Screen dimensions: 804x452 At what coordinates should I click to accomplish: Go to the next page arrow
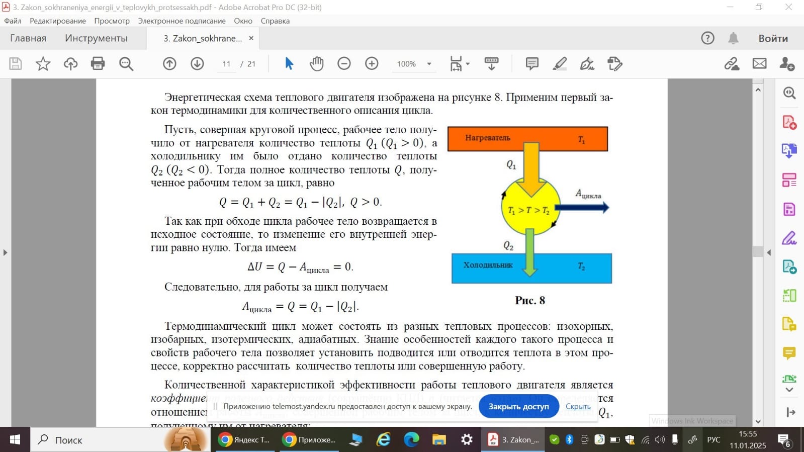(197, 64)
